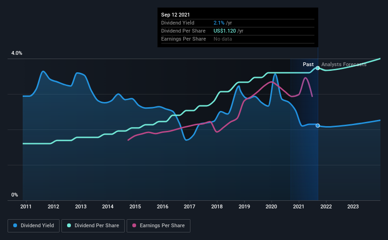Click the 2020 x-axis label
Image resolution: width=388 pixels, height=240 pixels.
click(x=271, y=206)
